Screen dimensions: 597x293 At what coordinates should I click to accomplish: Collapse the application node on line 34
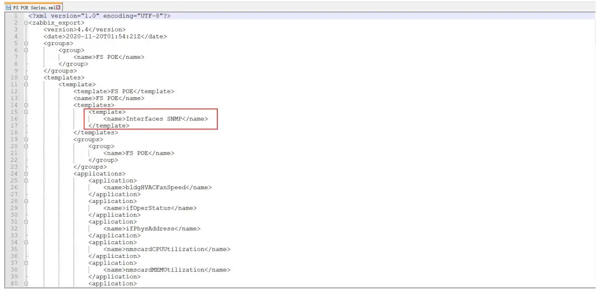point(26,243)
